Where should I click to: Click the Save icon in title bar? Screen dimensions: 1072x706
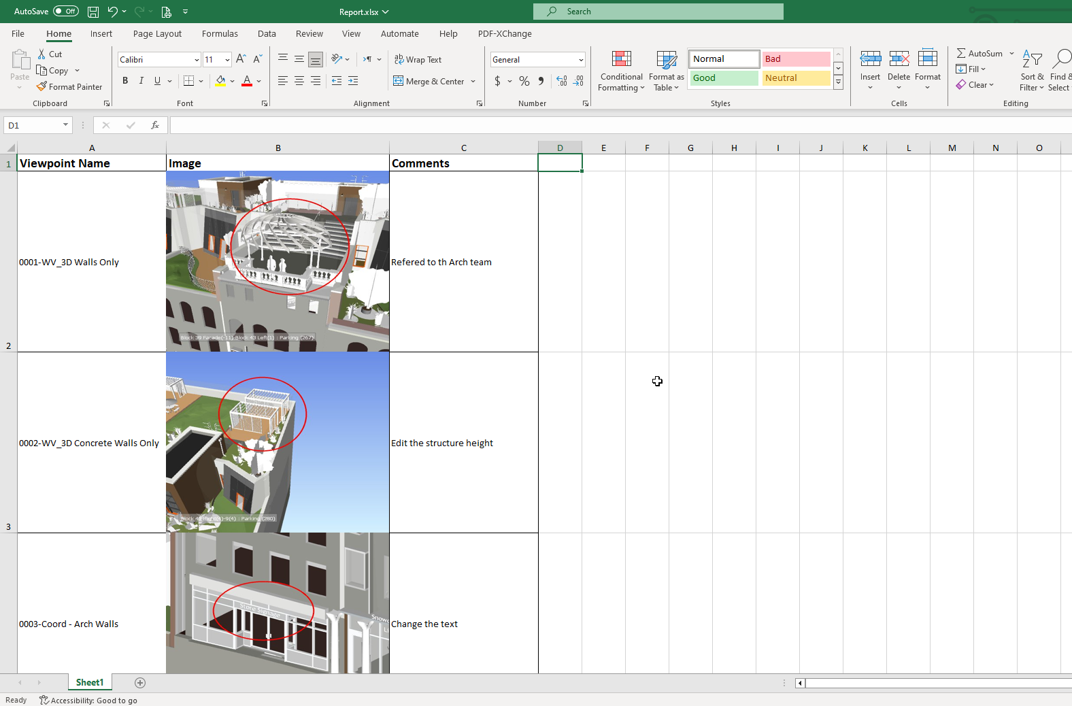(x=93, y=12)
